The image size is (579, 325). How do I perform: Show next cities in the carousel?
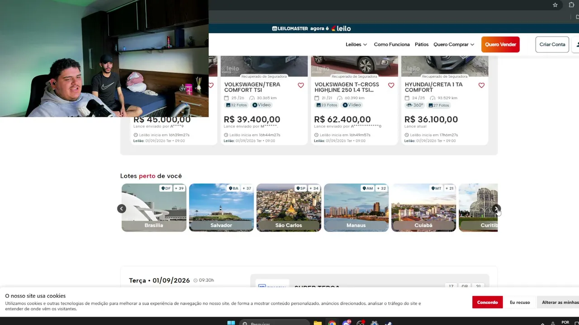click(x=496, y=209)
